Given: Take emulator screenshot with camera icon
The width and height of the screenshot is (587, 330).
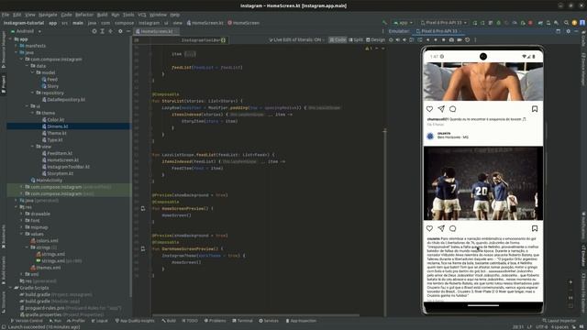Looking at the screenshot, I should click(x=451, y=39).
